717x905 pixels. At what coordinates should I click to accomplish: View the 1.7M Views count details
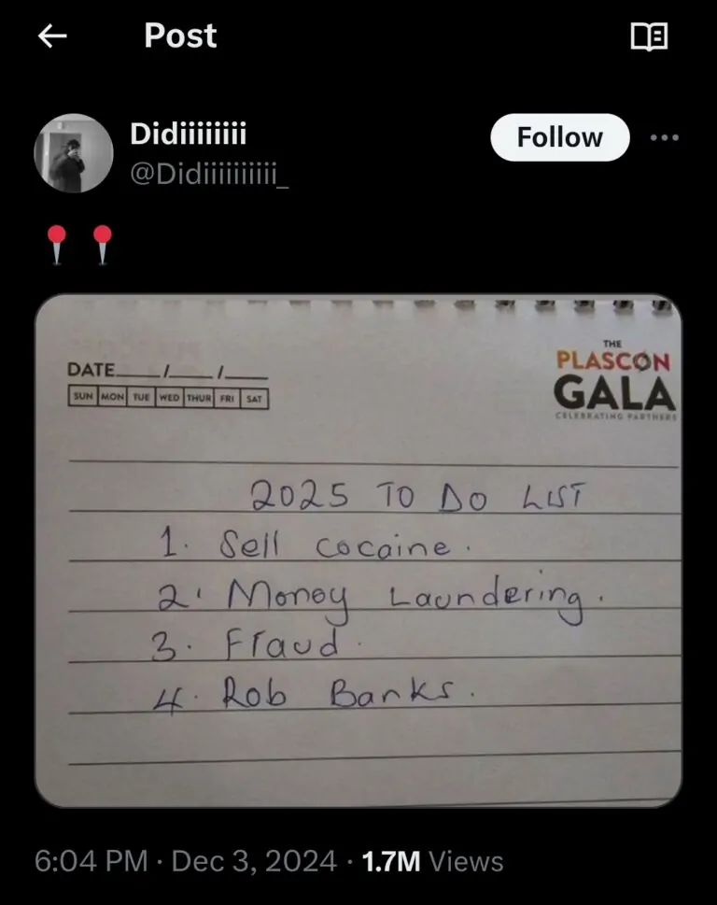432,861
